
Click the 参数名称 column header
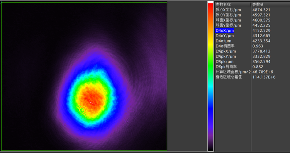tap(233, 5)
